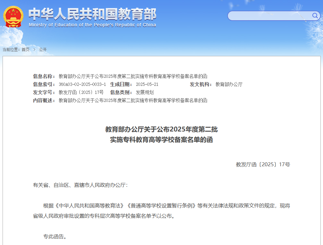
Task: Click the English Ministry of Education subtitle
Action: pos(92,25)
